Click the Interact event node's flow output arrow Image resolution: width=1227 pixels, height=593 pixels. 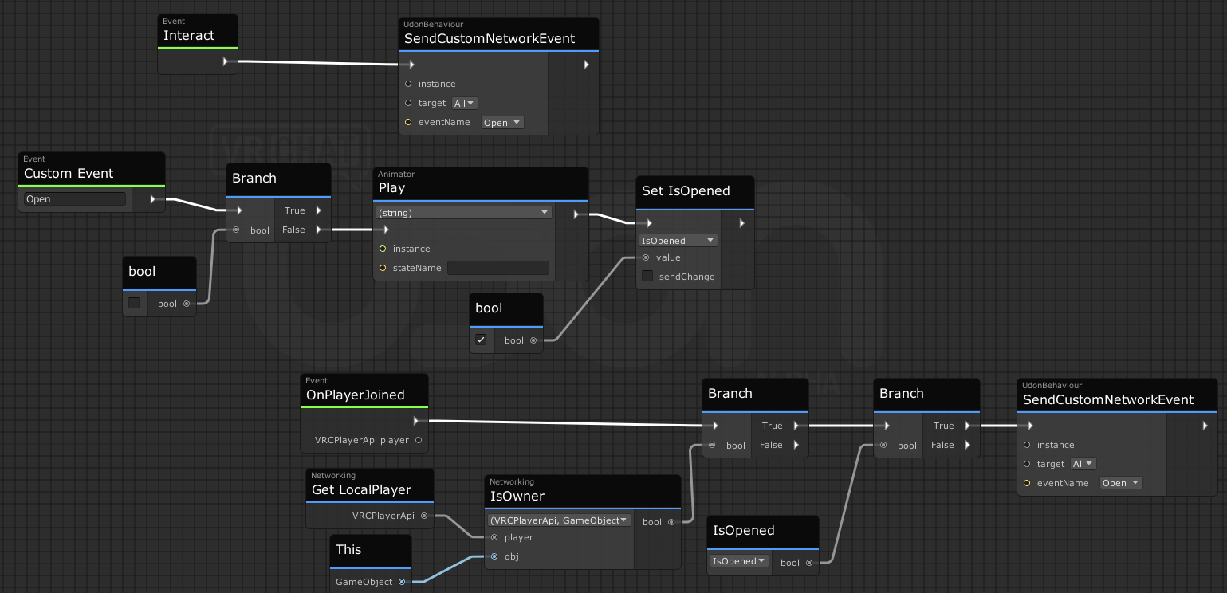tap(226, 61)
